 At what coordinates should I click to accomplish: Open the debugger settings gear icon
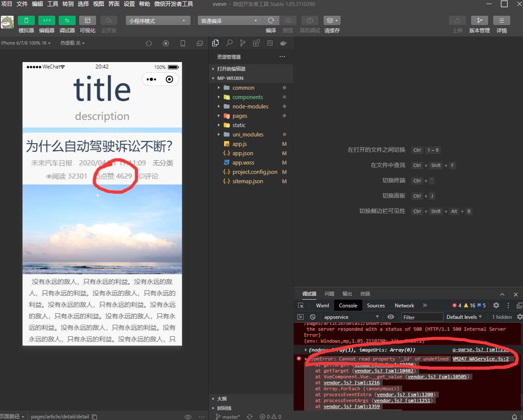(496, 305)
